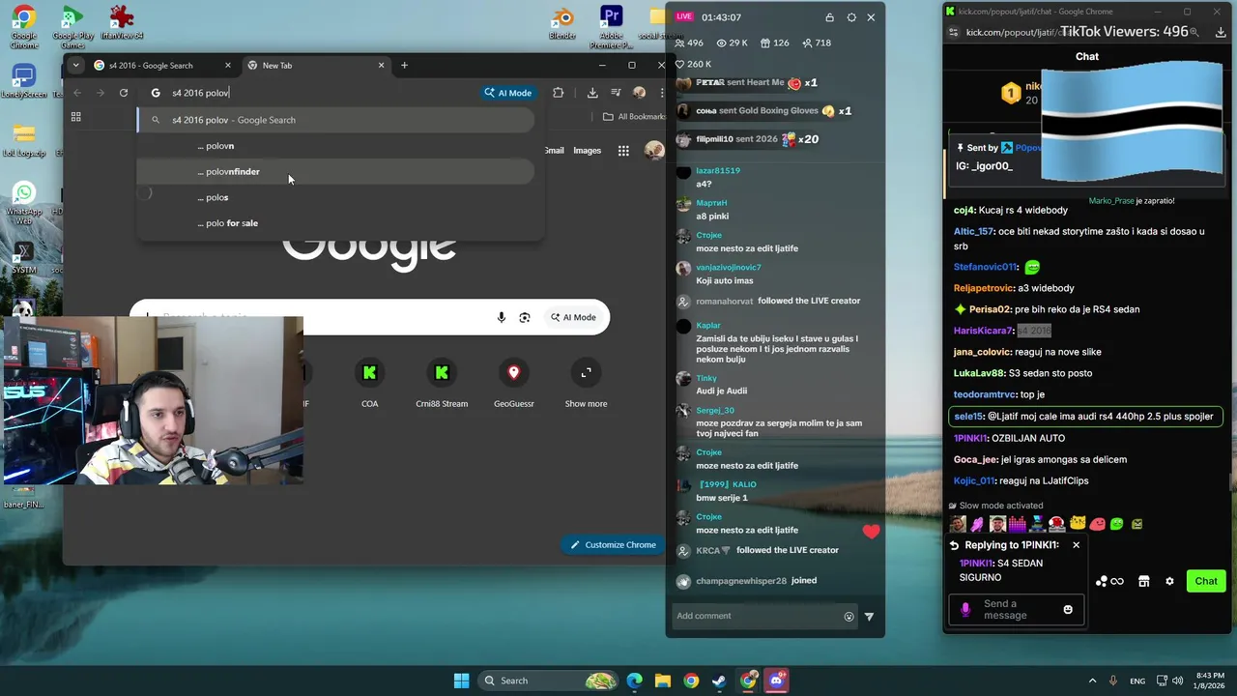The image size is (1237, 696).
Task: Send comment arrow in TikTok panel
Action: tap(869, 617)
